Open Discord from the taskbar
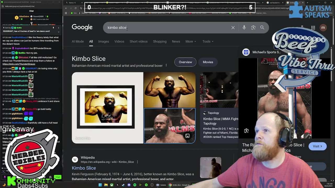The image size is (335, 188). [129, 185]
